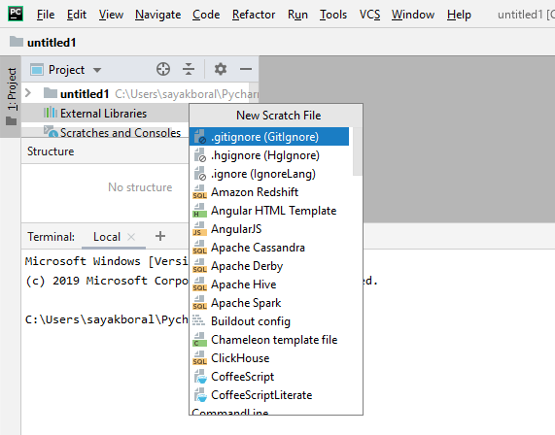Open the Edit menu
555x435 pixels.
(x=77, y=15)
